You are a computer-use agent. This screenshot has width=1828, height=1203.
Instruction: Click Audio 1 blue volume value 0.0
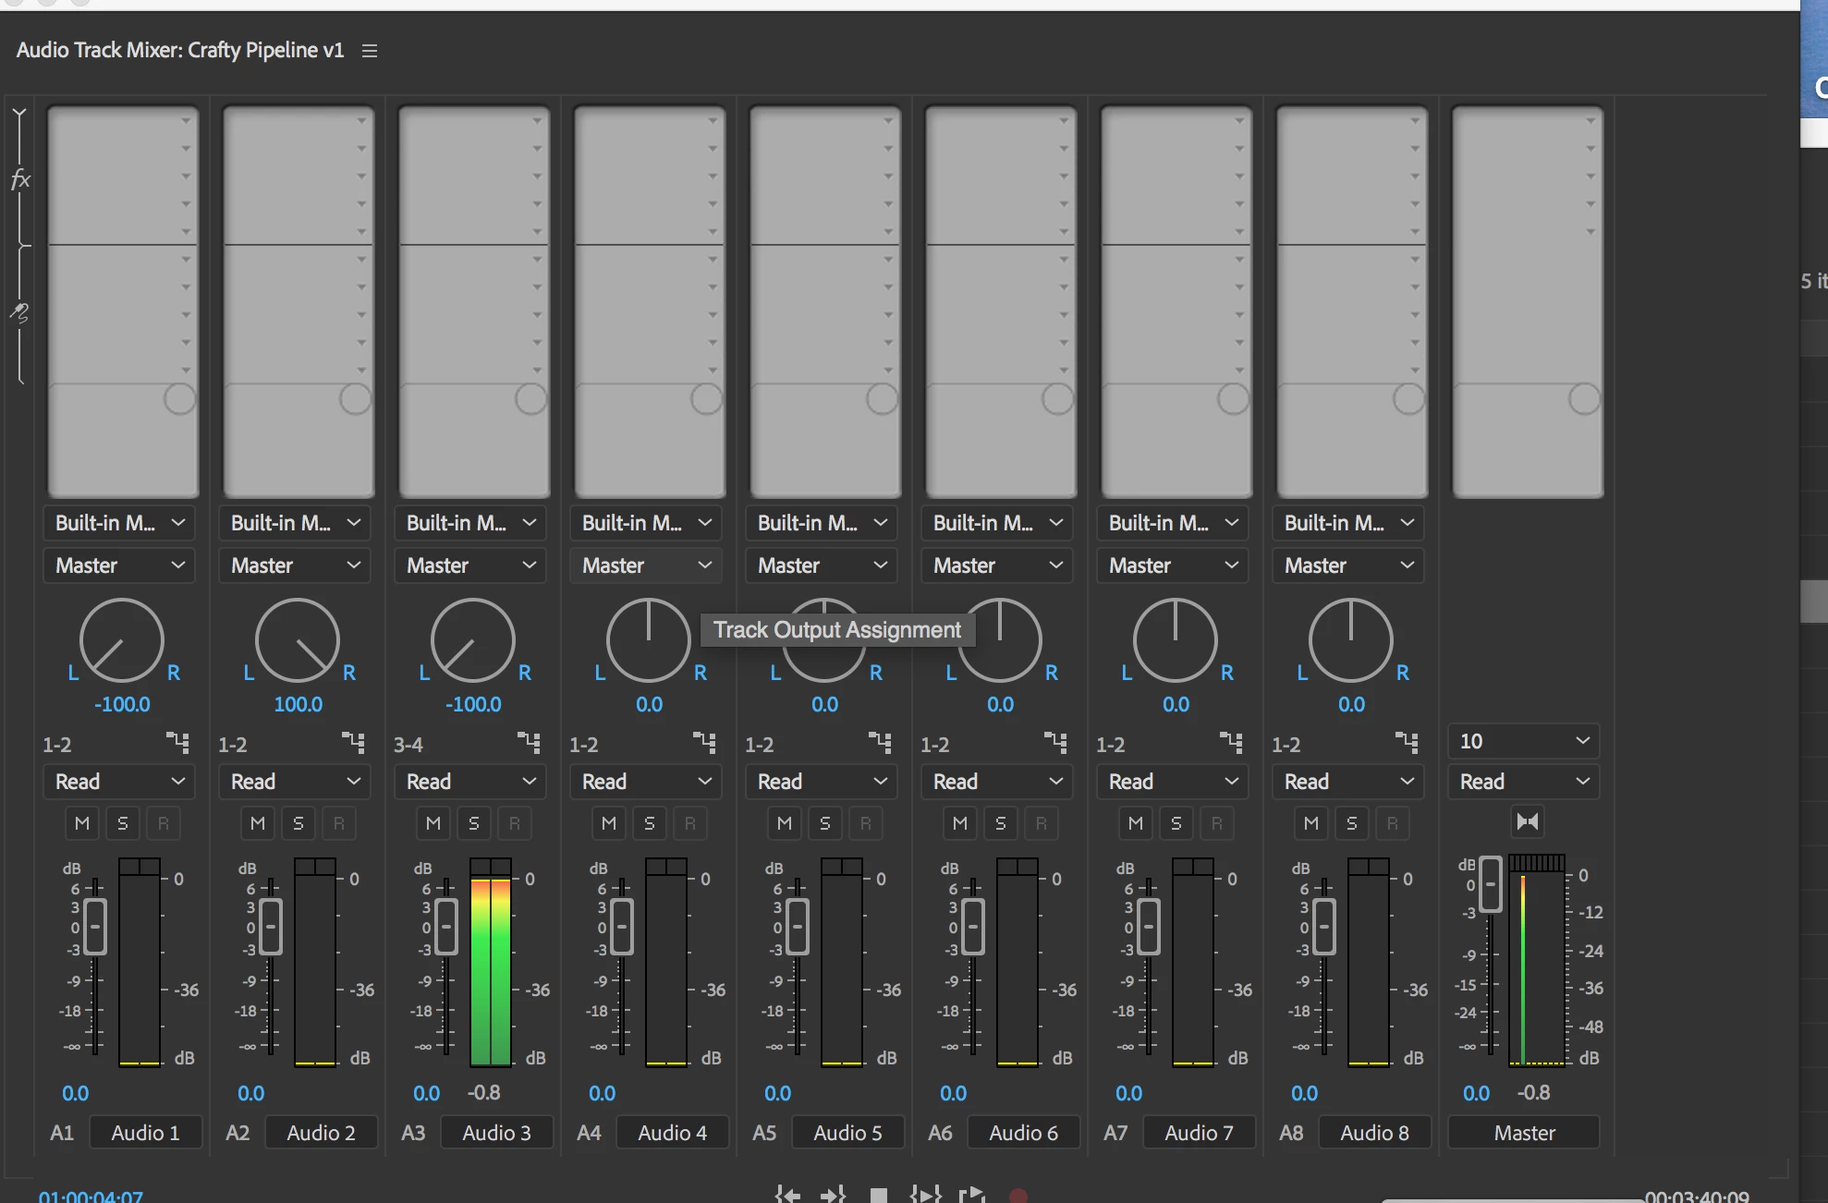pyautogui.click(x=75, y=1094)
